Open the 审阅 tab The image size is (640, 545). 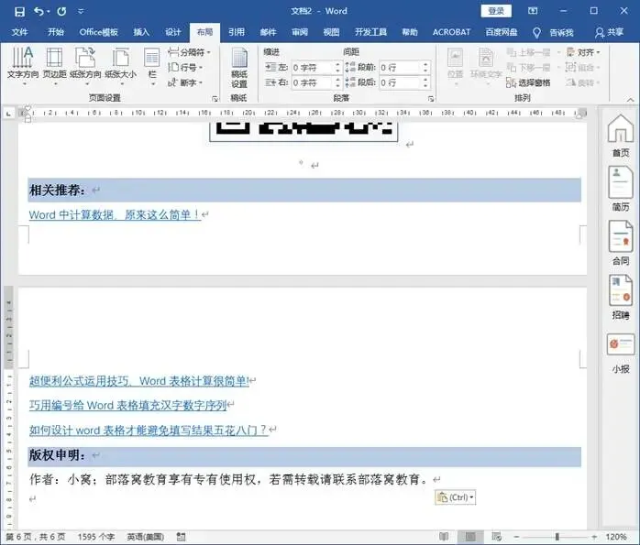(300, 32)
